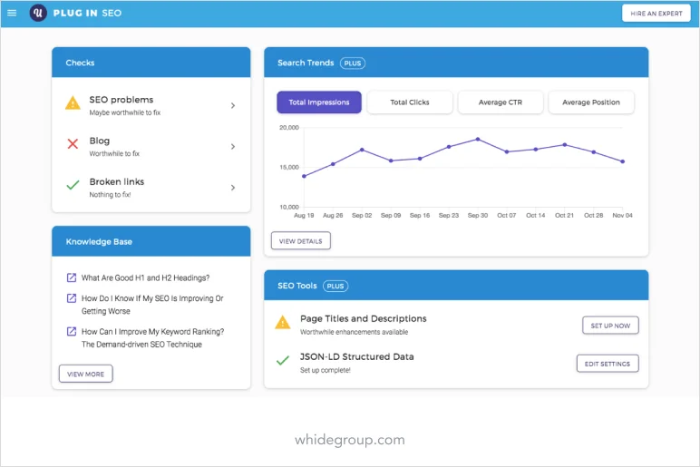Open What Are Good H1 and H2 Headings link

click(146, 277)
